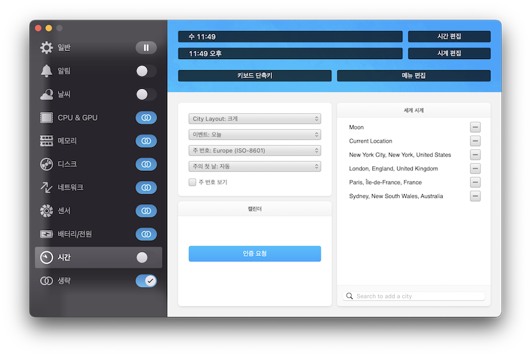Enable the 알림 toggle switch
The height and width of the screenshot is (356, 531).
pyautogui.click(x=146, y=71)
